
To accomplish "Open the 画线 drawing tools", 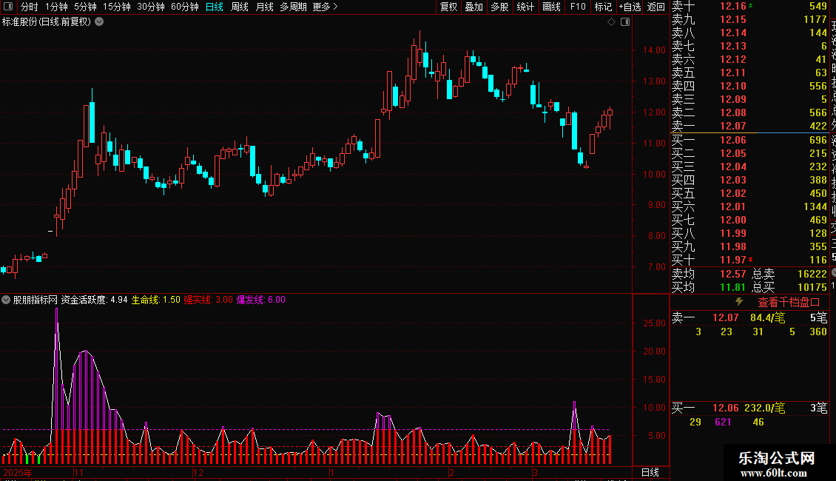I will [x=551, y=7].
